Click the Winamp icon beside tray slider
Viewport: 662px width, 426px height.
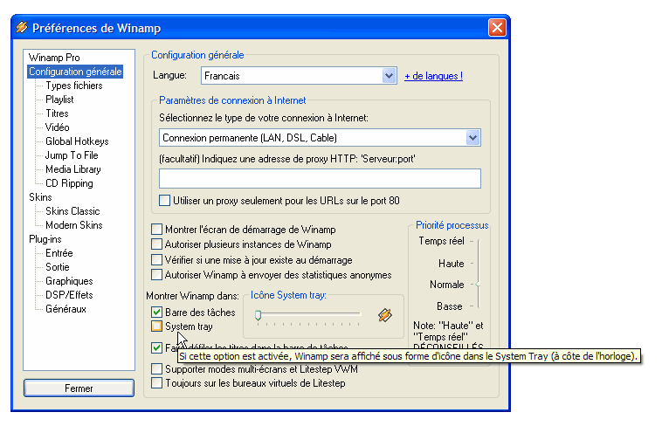click(x=384, y=315)
